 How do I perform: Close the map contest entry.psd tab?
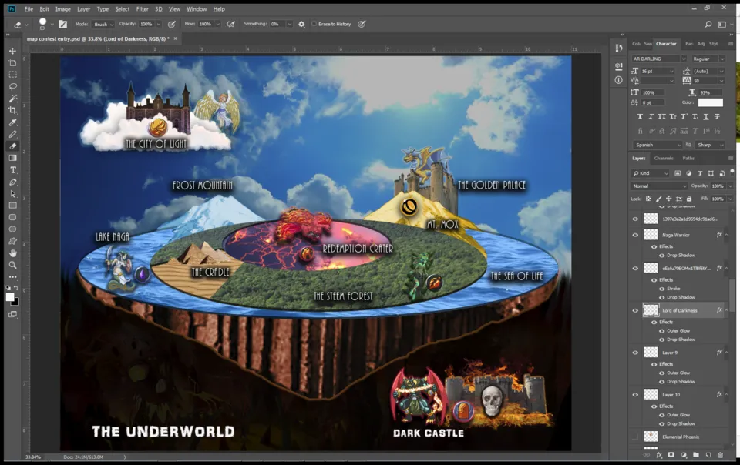(x=176, y=38)
